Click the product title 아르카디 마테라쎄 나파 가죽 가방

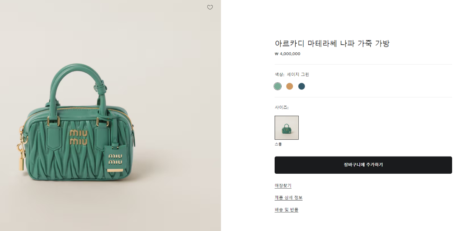[332, 43]
